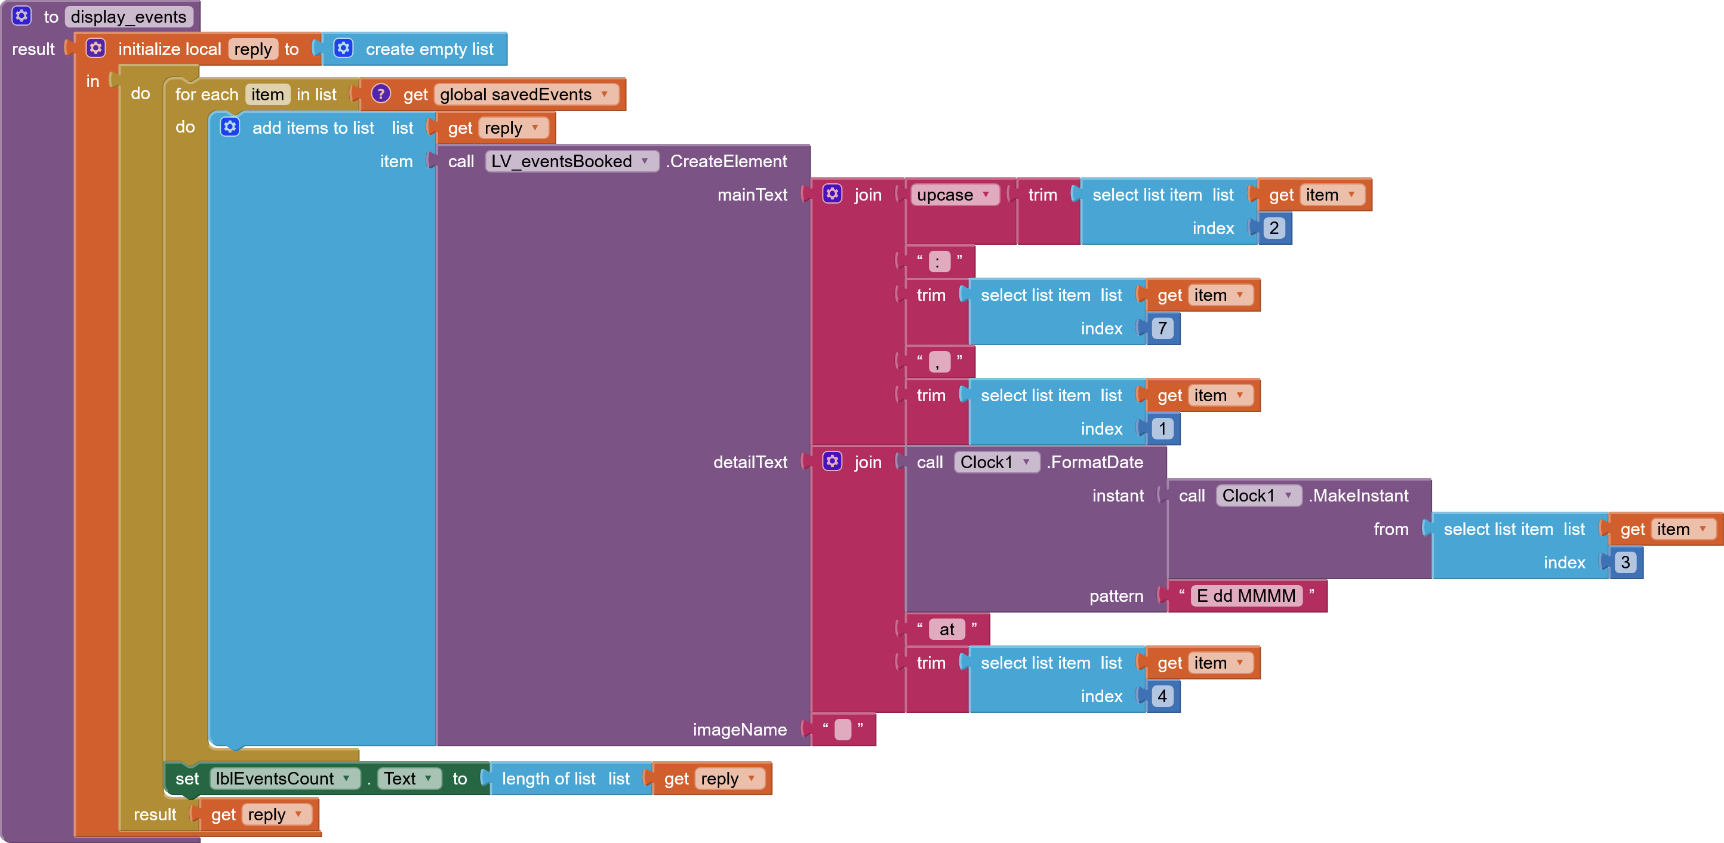Click index number field with value 2
Viewport: 1724px width, 843px height.
click(x=1274, y=227)
